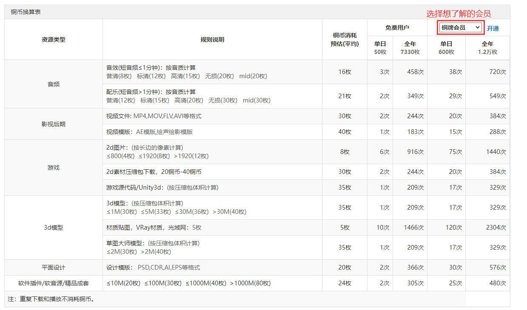Click the 576次 value
The image size is (527, 310).
[498, 267]
